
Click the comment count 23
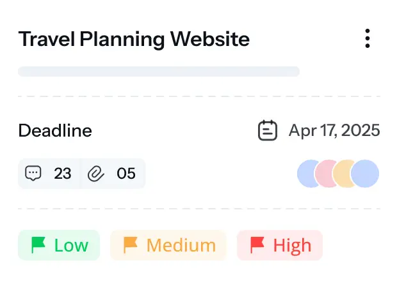[x=62, y=174]
